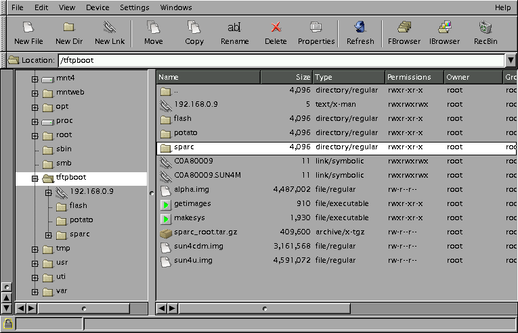The height and width of the screenshot is (333, 518).
Task: Click the New Lnk toolbar icon
Action: coord(109,32)
